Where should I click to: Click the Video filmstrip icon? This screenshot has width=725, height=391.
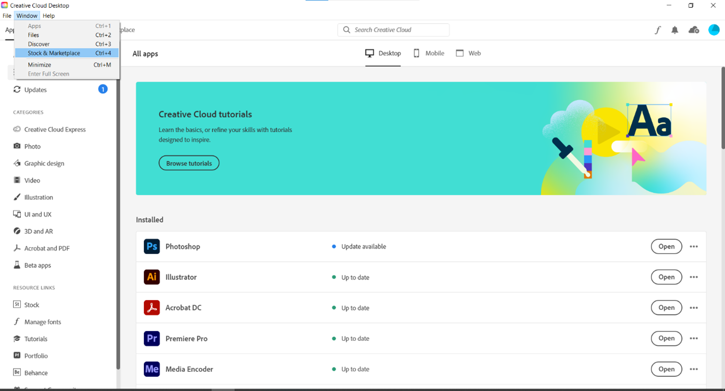point(17,180)
